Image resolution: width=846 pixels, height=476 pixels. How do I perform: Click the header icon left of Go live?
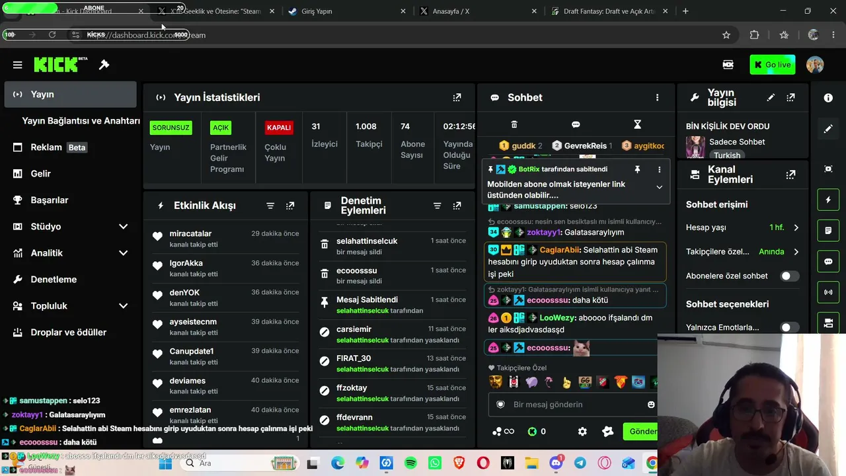tap(728, 65)
